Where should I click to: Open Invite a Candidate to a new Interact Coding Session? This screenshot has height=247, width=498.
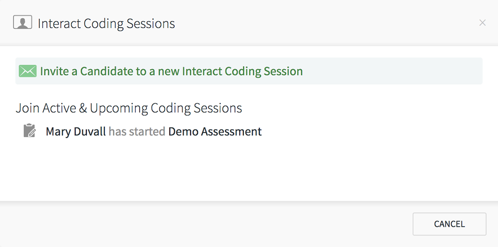(171, 71)
